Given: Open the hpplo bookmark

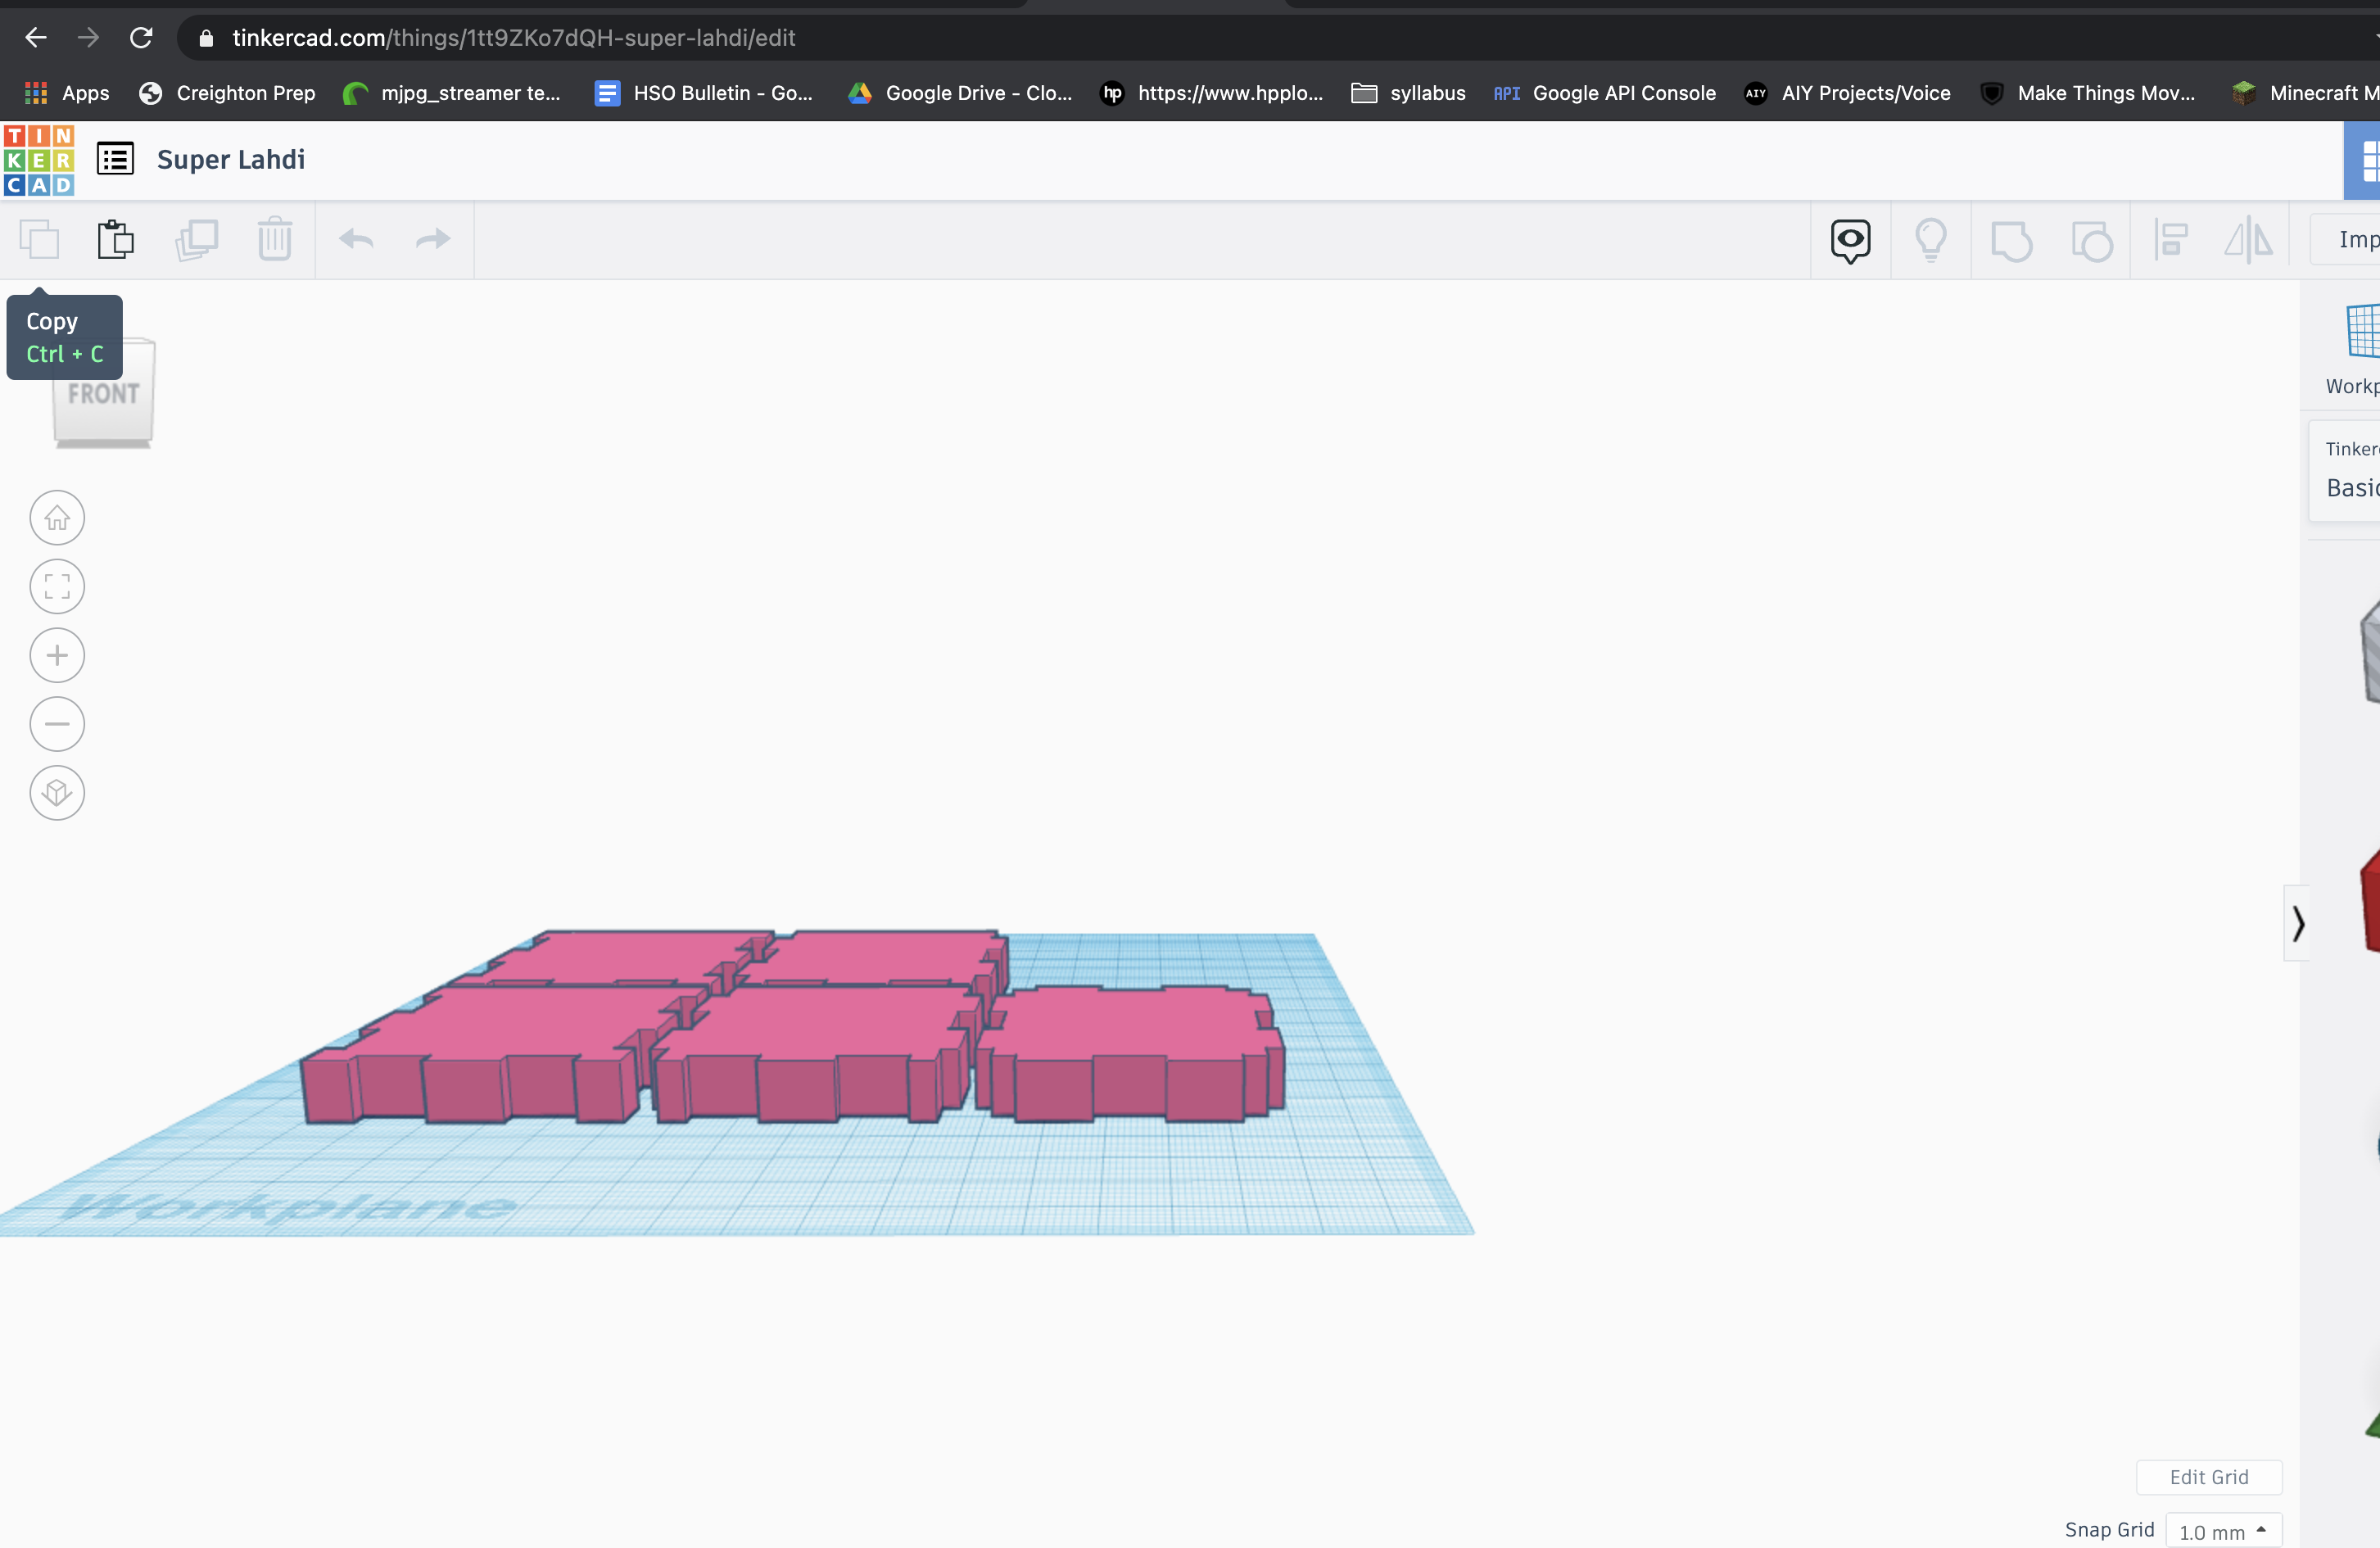Looking at the screenshot, I should 1212,93.
